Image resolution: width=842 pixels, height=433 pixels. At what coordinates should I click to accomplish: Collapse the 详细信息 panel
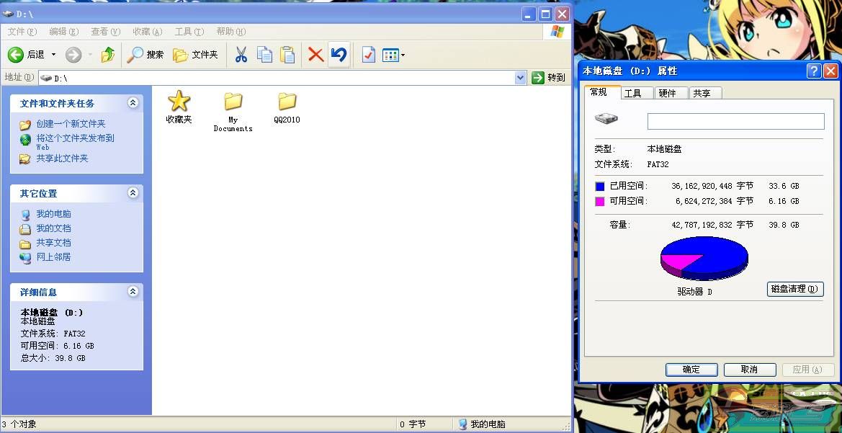pos(133,292)
